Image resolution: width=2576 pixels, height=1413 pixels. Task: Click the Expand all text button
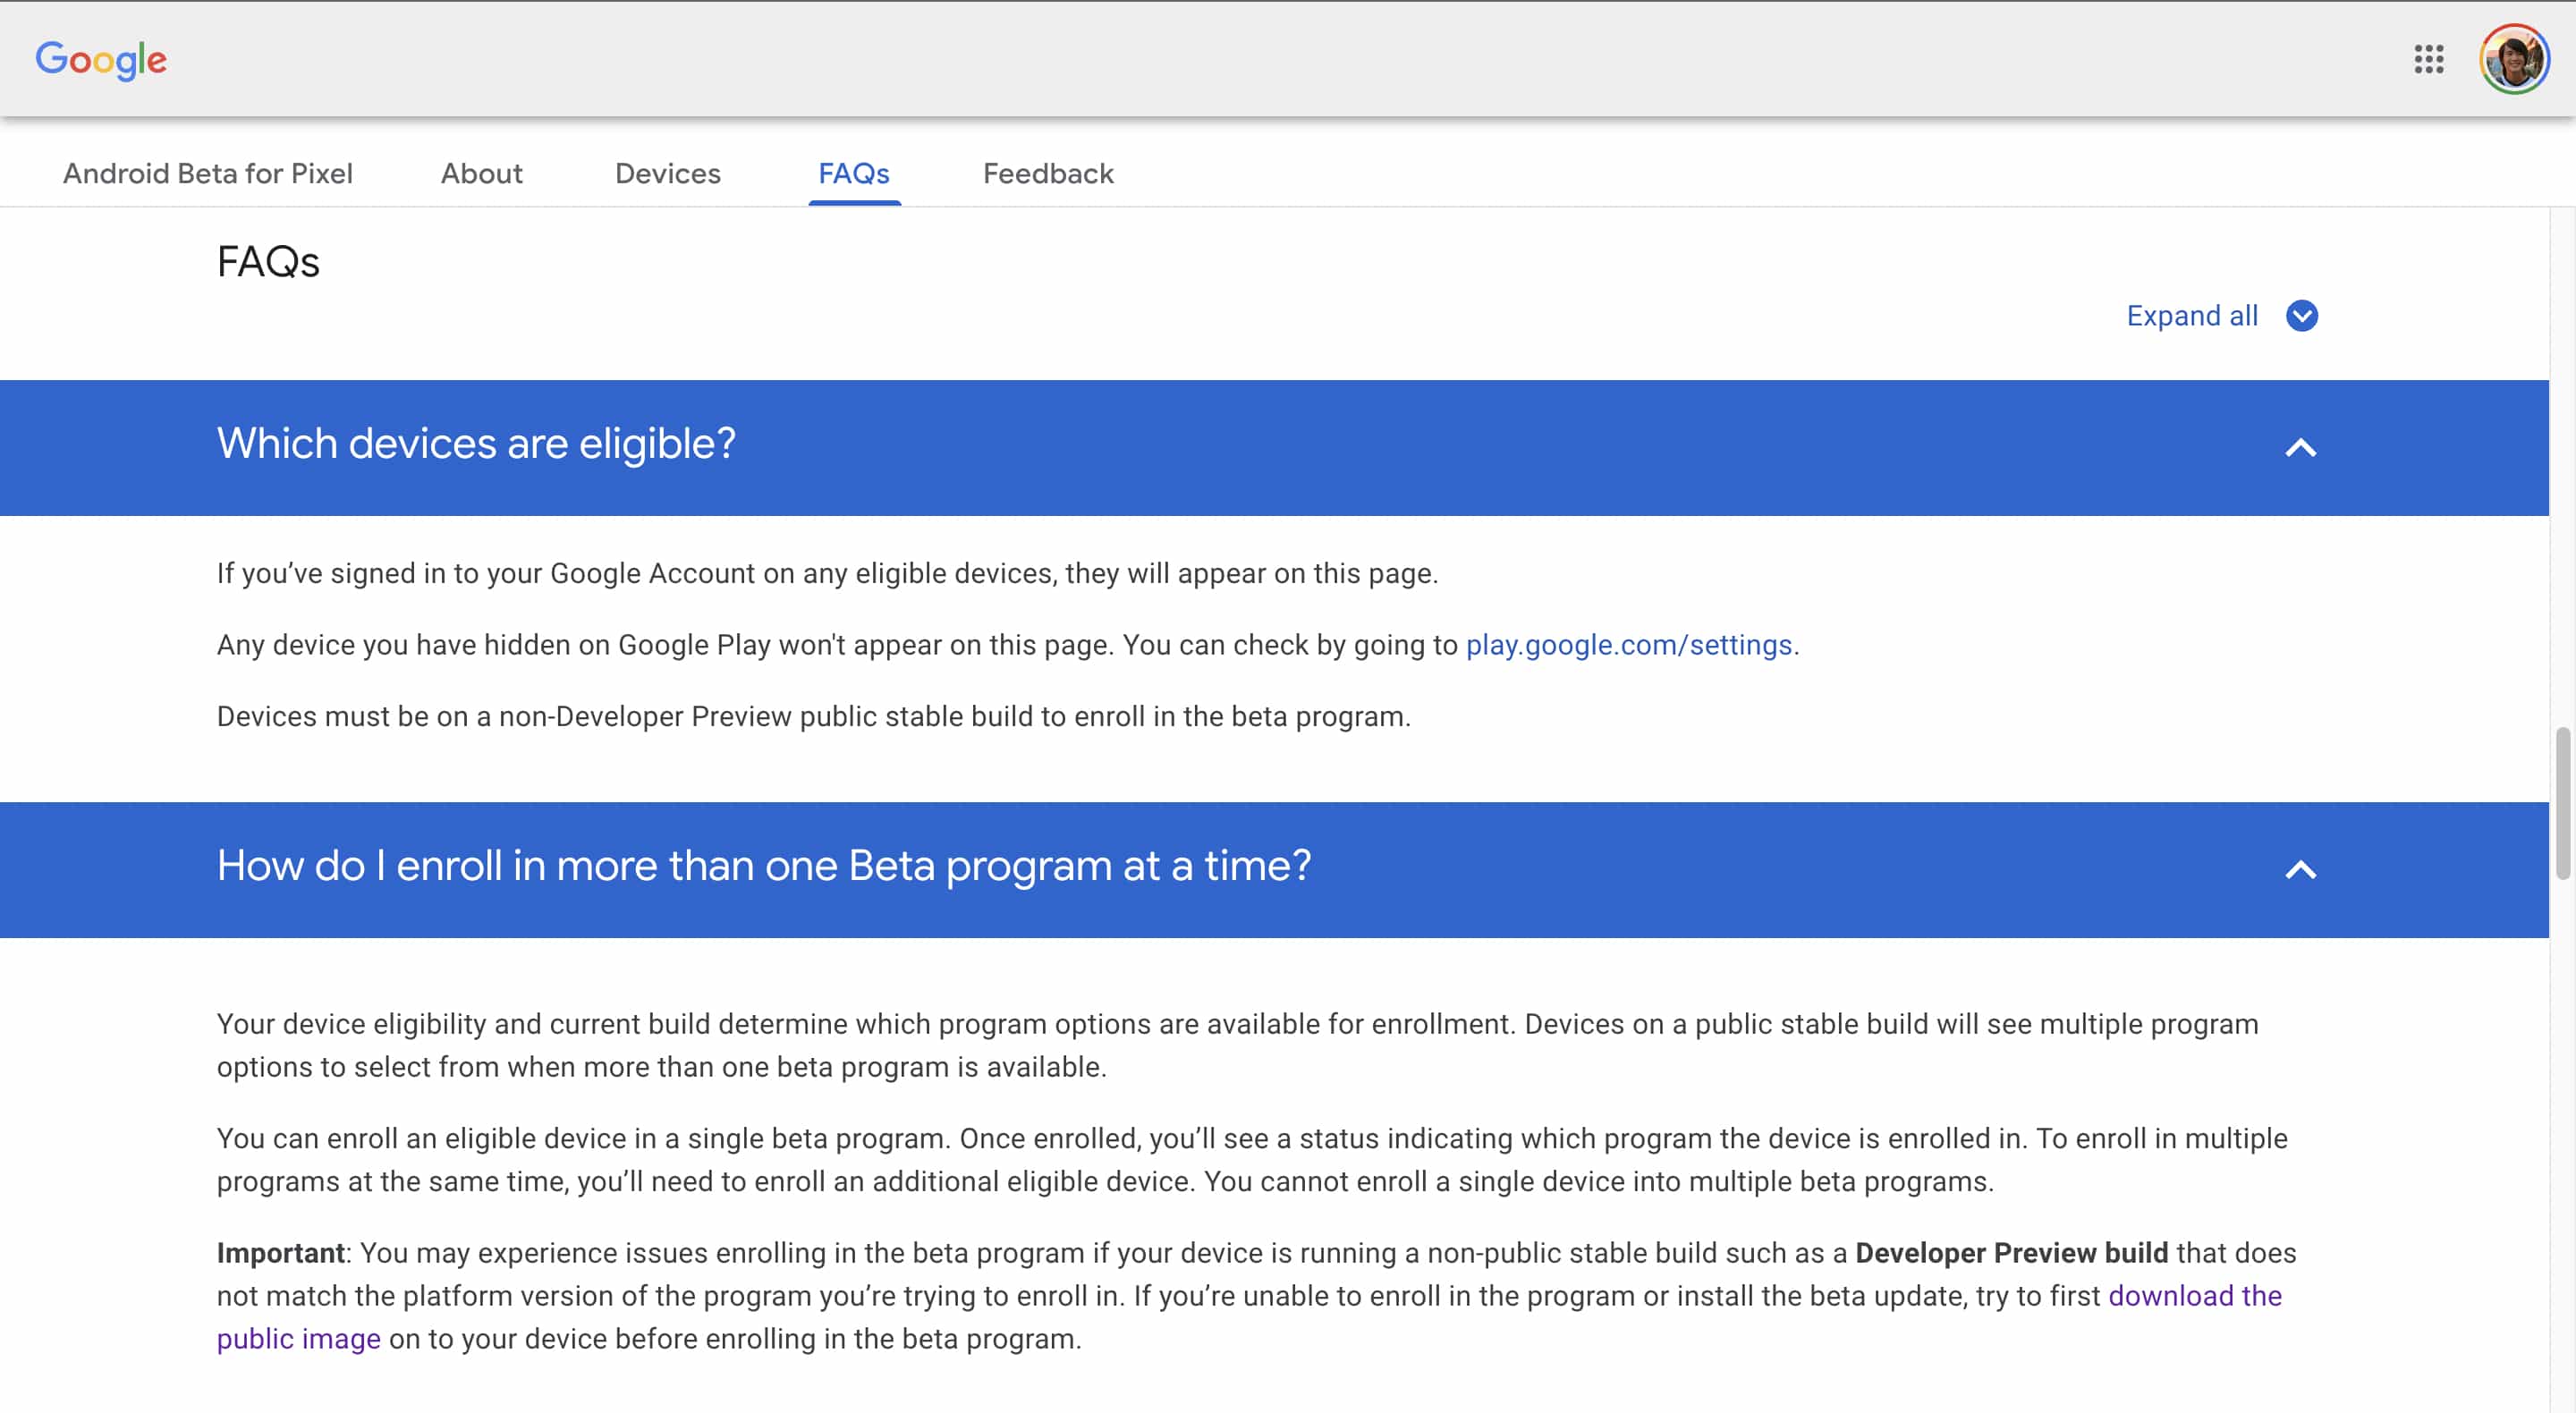[2192, 316]
